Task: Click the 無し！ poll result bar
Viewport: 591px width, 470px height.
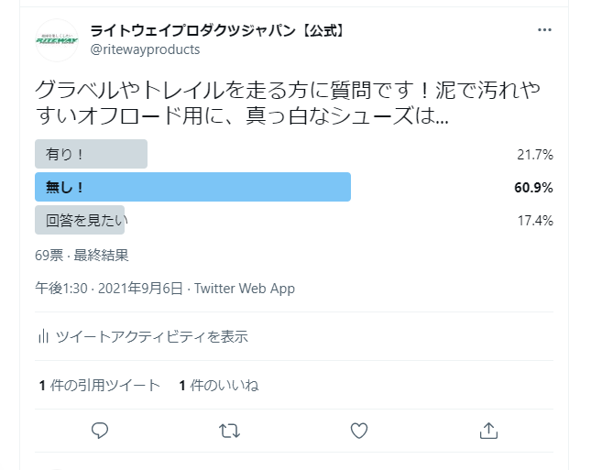Action: tap(193, 187)
